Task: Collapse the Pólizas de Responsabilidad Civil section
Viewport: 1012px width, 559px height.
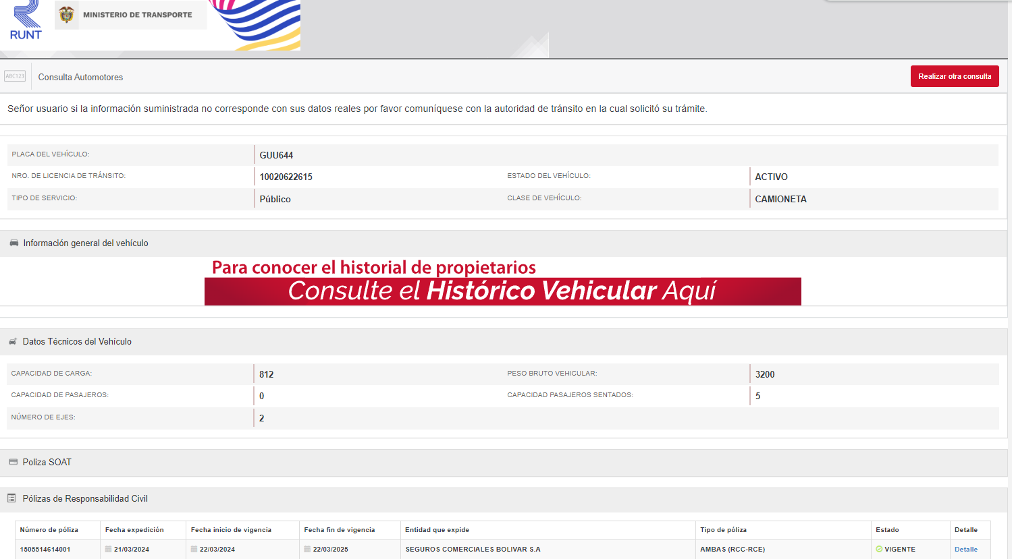Action: 85,499
